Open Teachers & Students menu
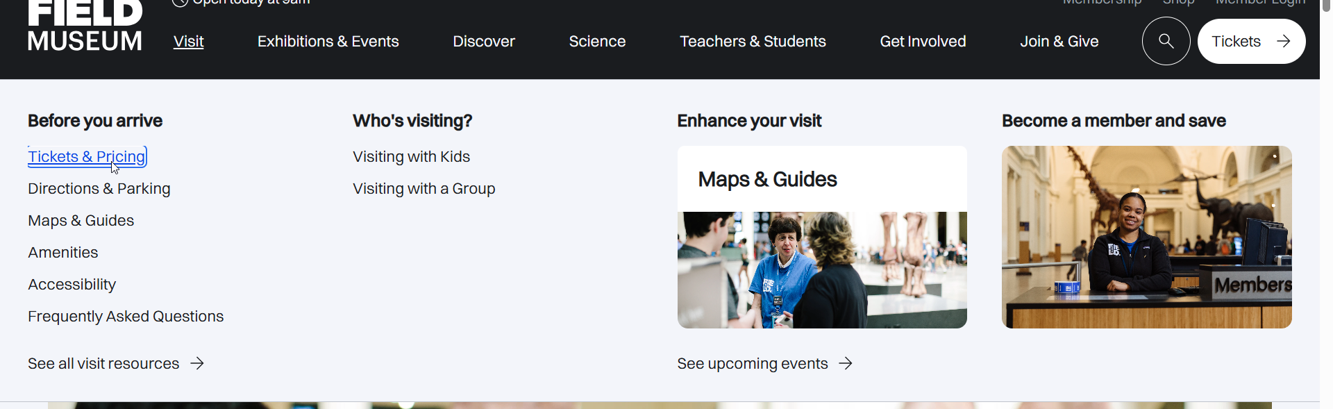This screenshot has width=1333, height=409. pyautogui.click(x=753, y=42)
